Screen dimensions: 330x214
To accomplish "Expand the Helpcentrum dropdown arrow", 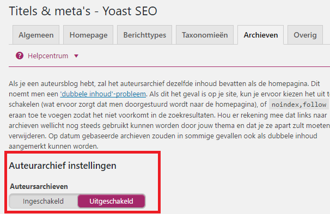I will click(x=76, y=56).
